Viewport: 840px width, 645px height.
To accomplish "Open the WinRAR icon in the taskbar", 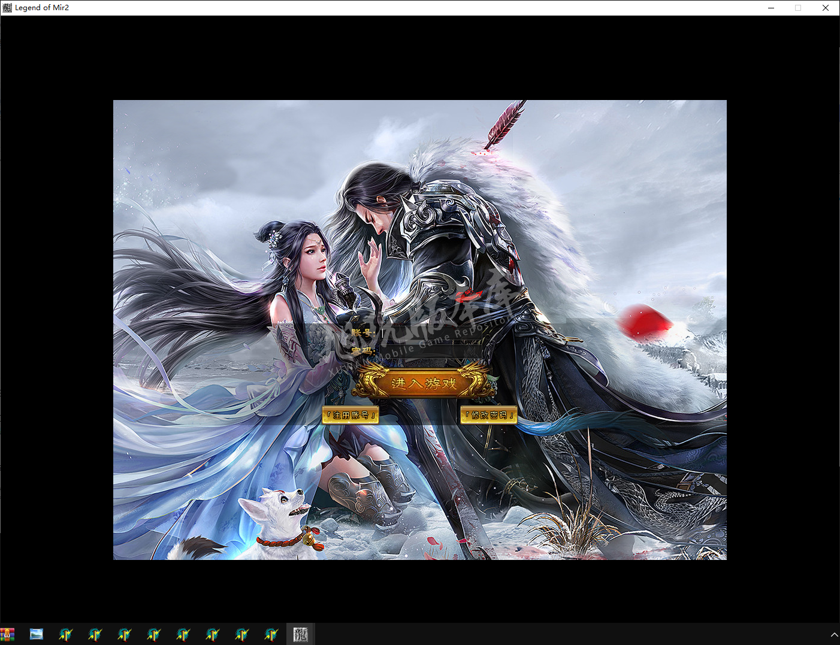I will [7, 634].
